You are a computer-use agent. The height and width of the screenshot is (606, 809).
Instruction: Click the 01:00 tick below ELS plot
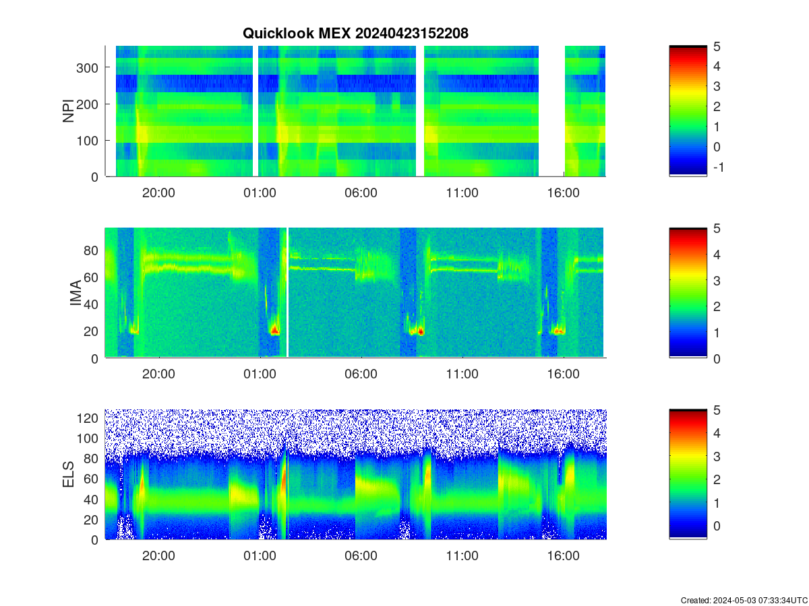(260, 556)
